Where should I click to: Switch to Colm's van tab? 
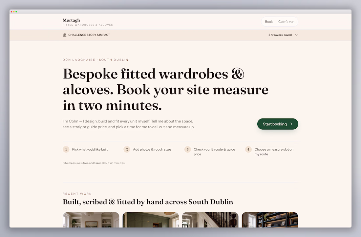pyautogui.click(x=286, y=22)
